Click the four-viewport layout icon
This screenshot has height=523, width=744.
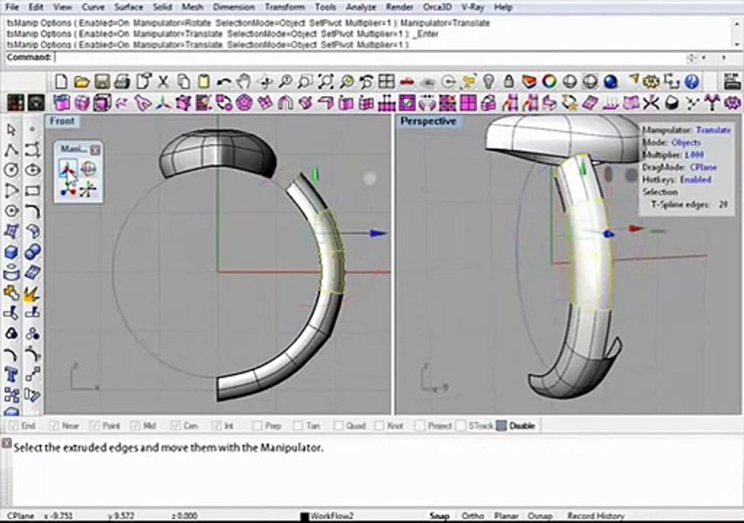click(x=387, y=81)
